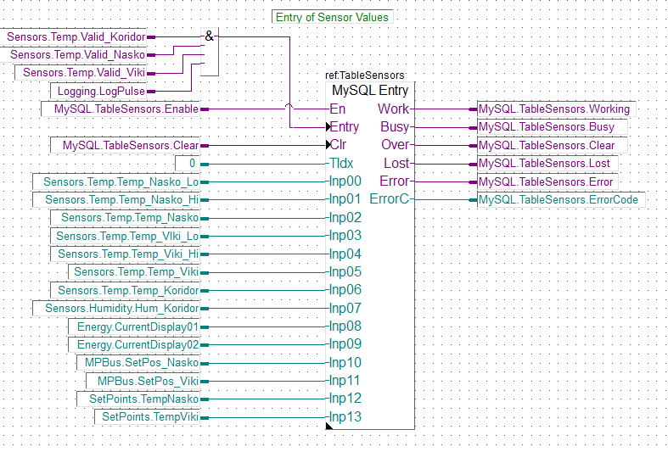This screenshot has height=452, width=668.
Task: Click the Energy.CurrentDisplay01 variable box
Action: pyautogui.click(x=135, y=327)
